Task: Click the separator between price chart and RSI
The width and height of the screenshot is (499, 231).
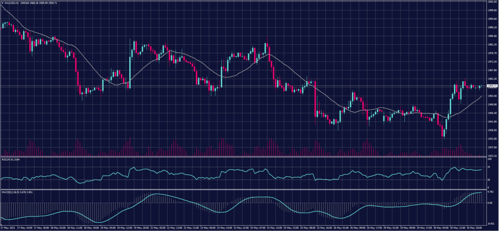Action: (x=244, y=157)
